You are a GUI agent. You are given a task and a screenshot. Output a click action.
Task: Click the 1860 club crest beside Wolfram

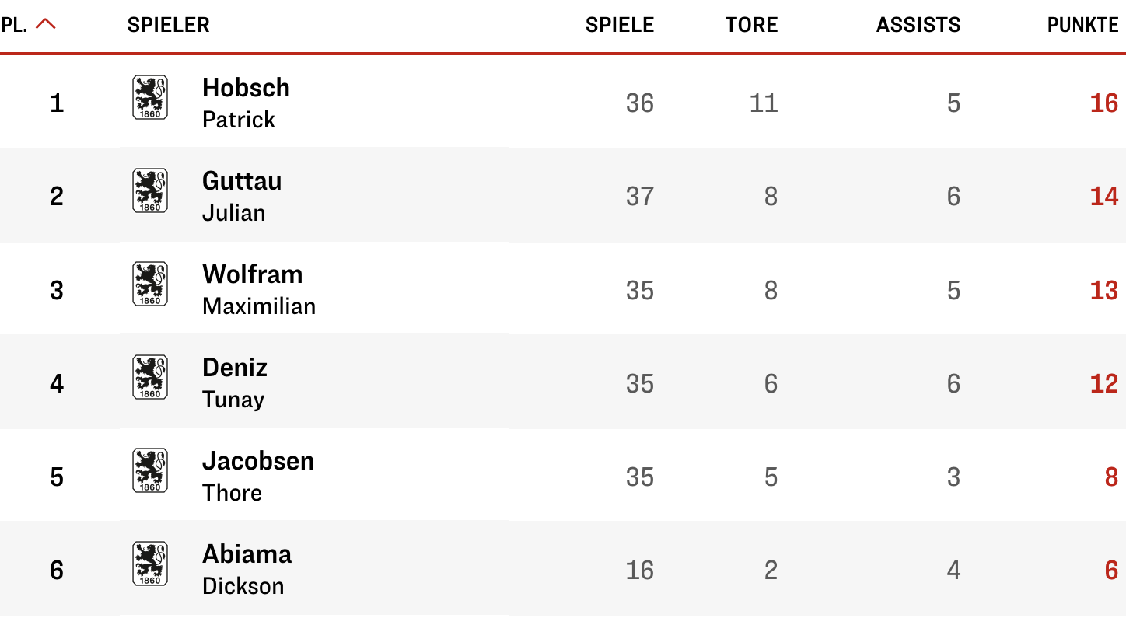pyautogui.click(x=150, y=284)
